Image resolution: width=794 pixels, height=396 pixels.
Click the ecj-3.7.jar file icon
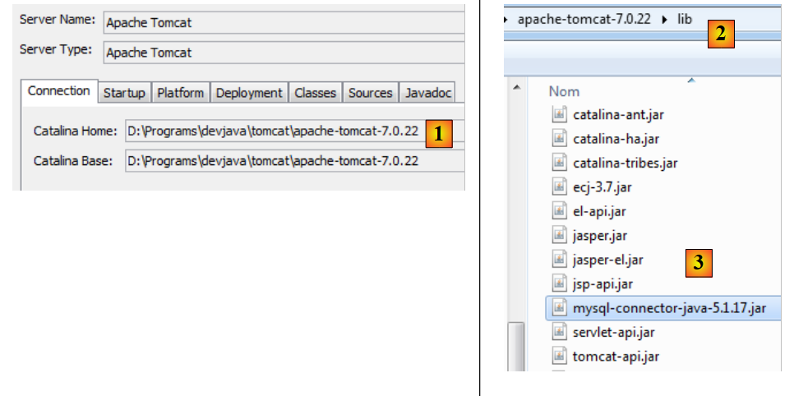(x=560, y=187)
